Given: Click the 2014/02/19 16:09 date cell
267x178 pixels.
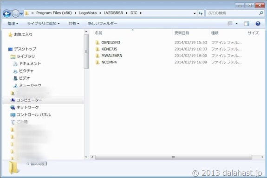Looking at the screenshot, I should click(190, 62).
